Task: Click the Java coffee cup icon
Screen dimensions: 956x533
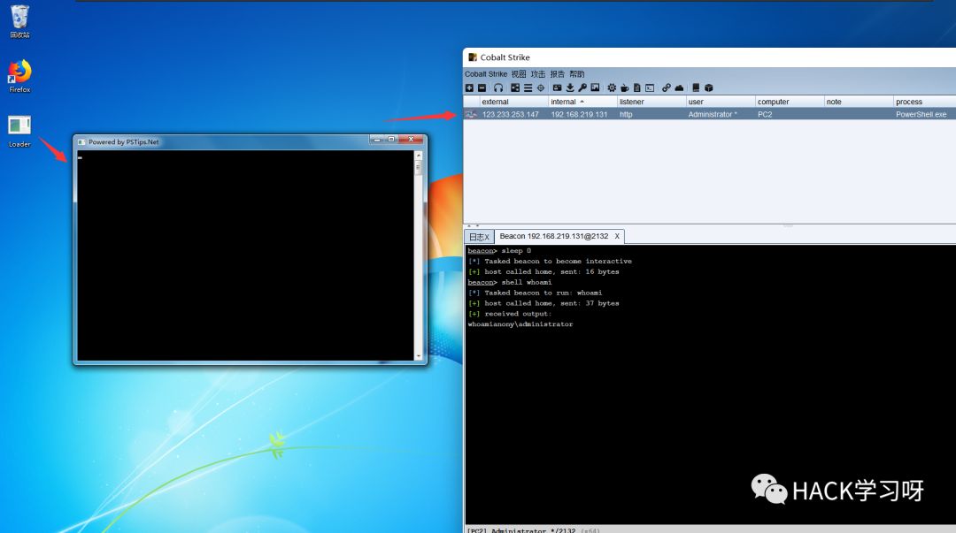Action: click(x=624, y=88)
